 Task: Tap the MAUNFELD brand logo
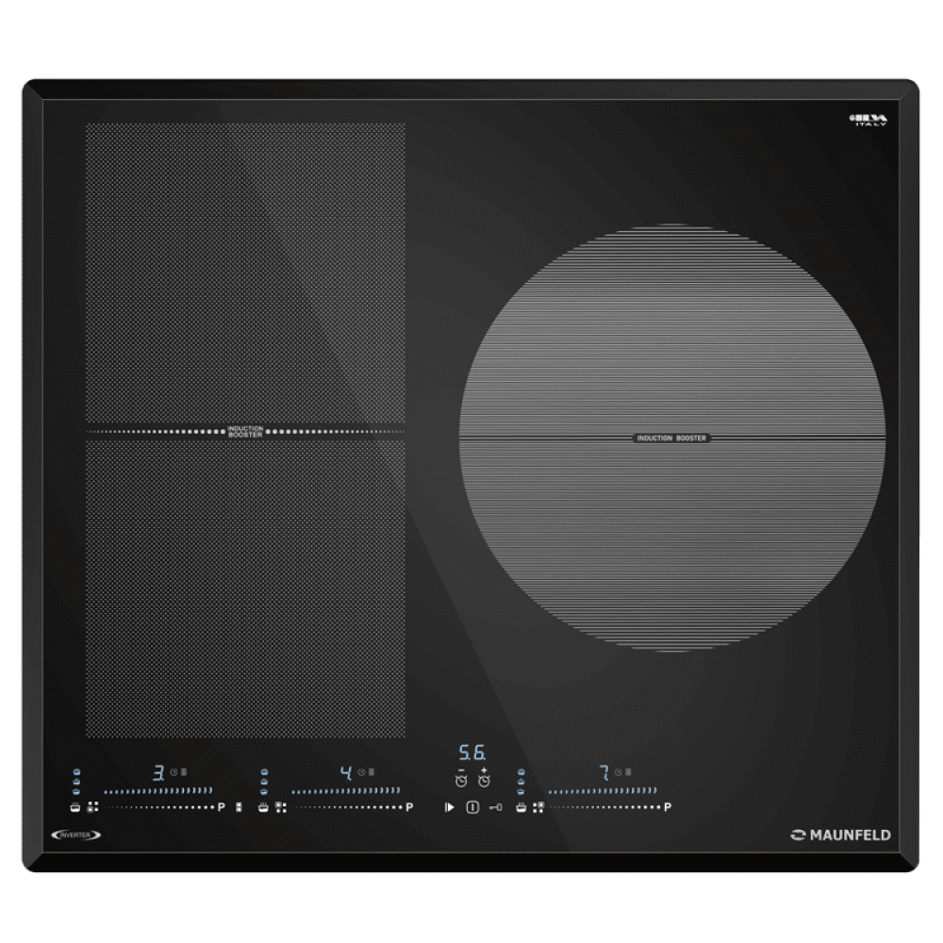click(x=839, y=834)
